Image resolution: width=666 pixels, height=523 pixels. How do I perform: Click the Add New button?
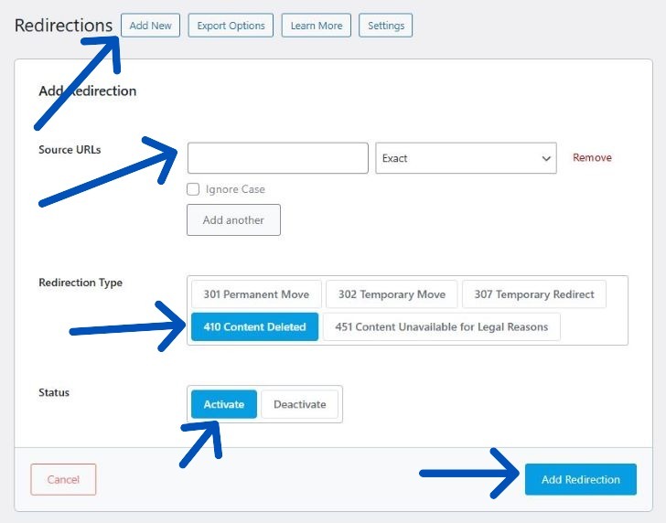[x=150, y=26]
